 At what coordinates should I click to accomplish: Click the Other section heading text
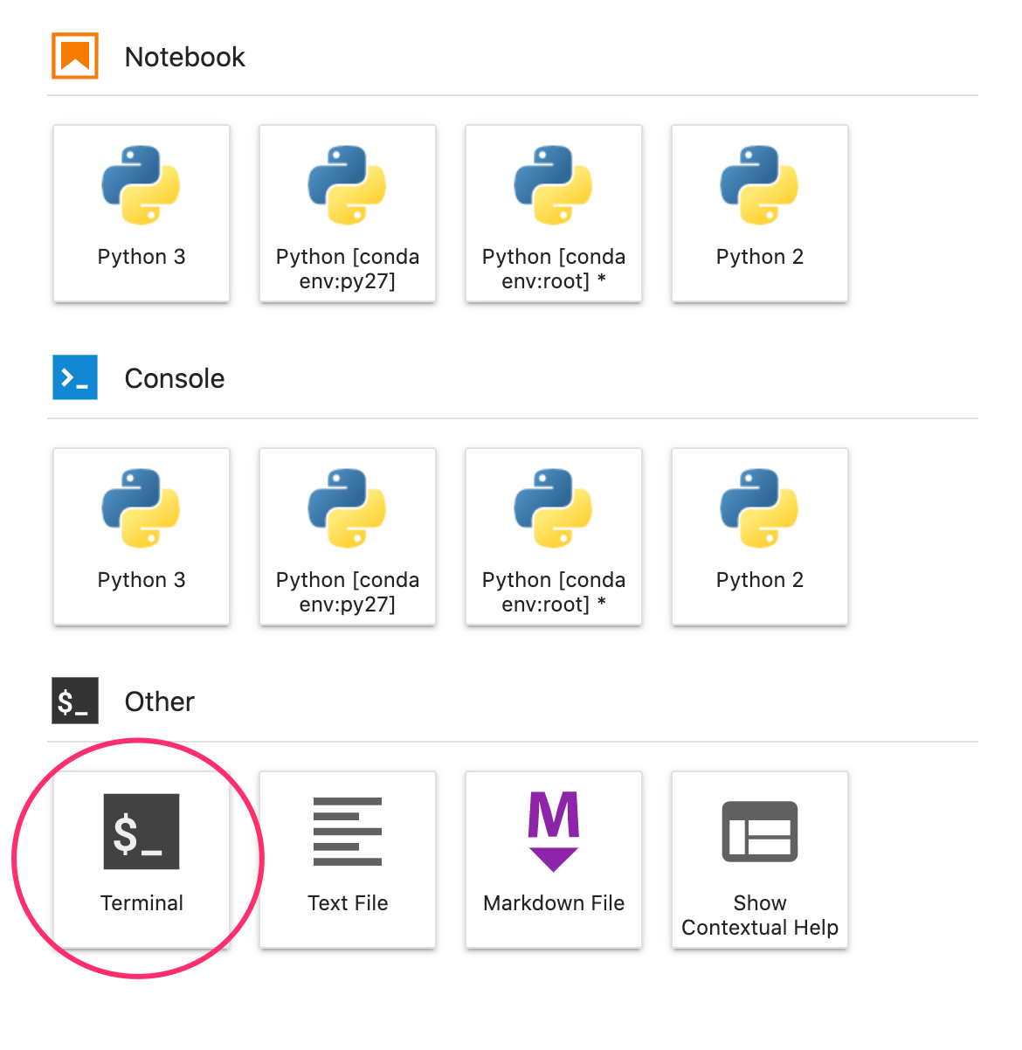click(160, 702)
